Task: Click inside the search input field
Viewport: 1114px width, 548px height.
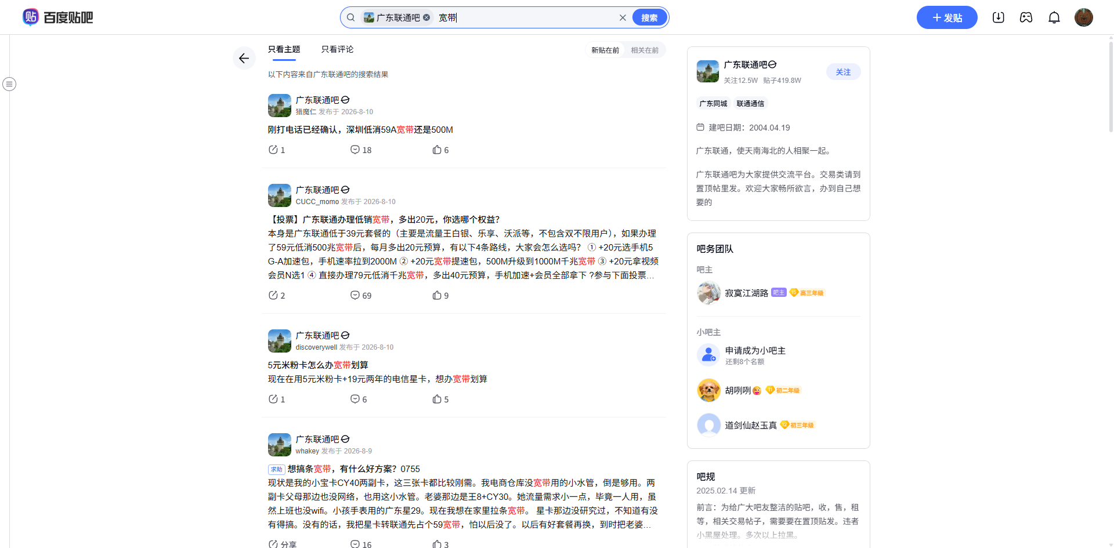Action: pyautogui.click(x=525, y=17)
